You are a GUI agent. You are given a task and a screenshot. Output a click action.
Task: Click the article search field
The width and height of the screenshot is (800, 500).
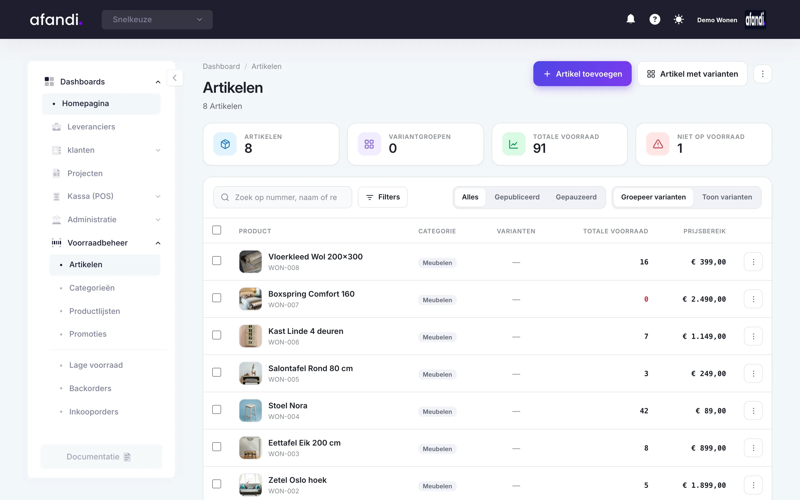[283, 197]
